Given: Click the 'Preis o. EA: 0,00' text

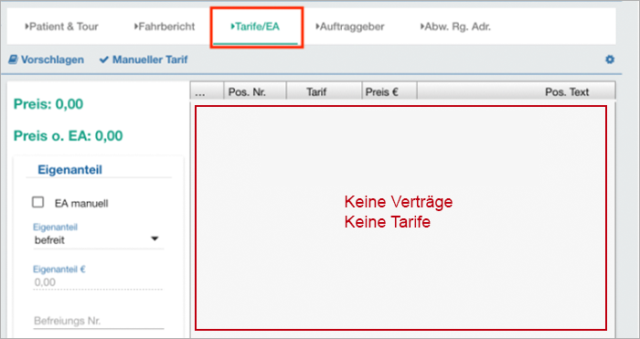Looking at the screenshot, I should coord(69,135).
